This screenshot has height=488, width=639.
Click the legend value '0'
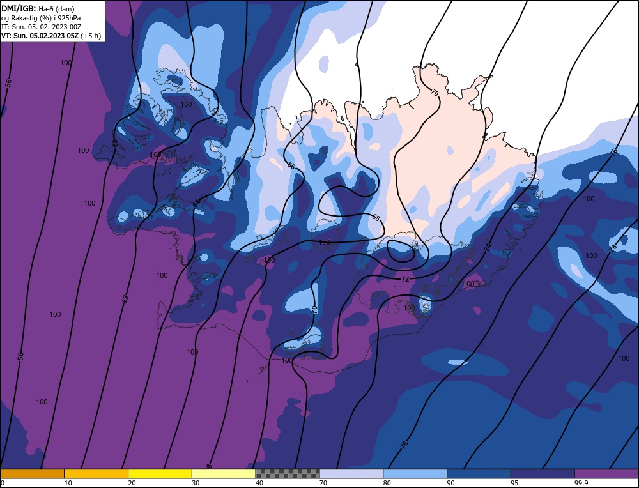[x=3, y=483]
